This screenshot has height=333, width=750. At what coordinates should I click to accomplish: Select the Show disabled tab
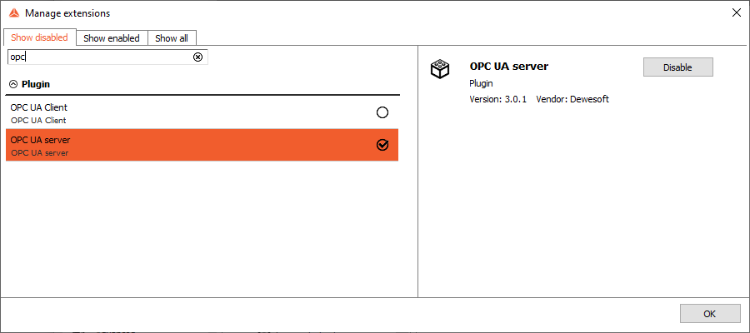click(x=39, y=37)
